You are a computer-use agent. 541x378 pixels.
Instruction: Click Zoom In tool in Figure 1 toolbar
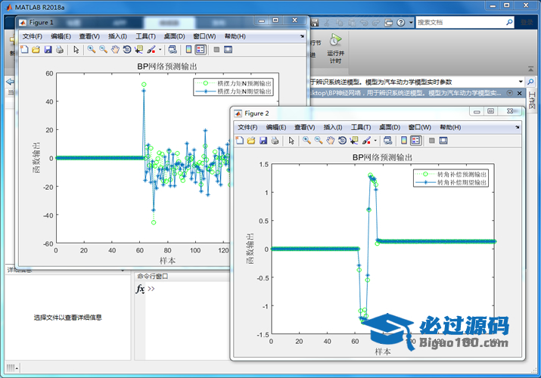[x=91, y=50]
